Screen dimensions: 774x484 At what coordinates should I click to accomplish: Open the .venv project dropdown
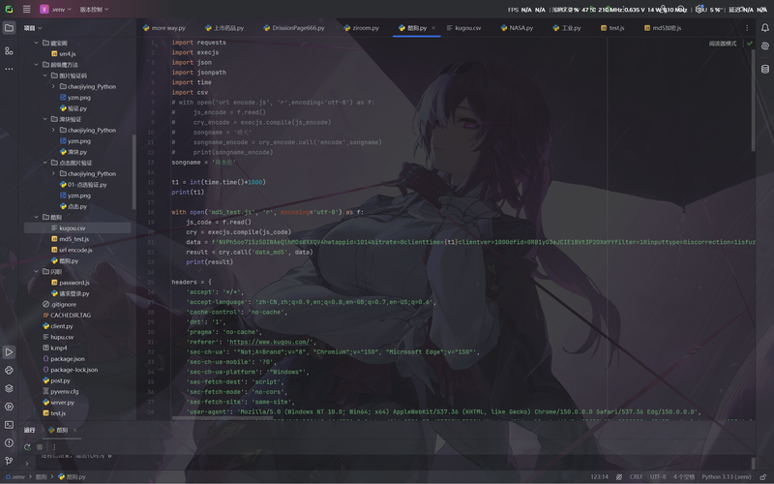pos(55,9)
